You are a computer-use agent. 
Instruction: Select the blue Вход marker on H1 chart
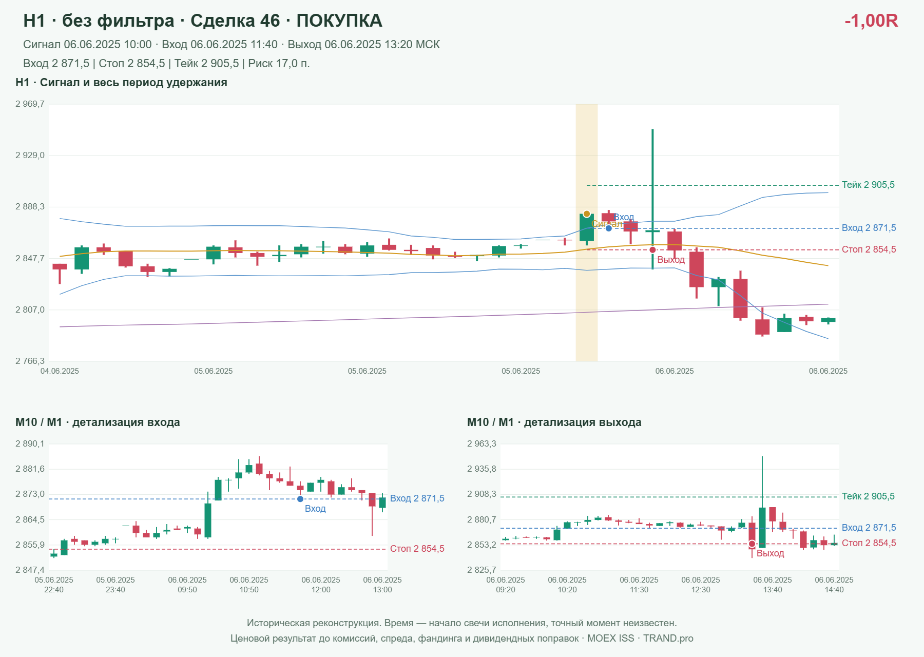[608, 228]
